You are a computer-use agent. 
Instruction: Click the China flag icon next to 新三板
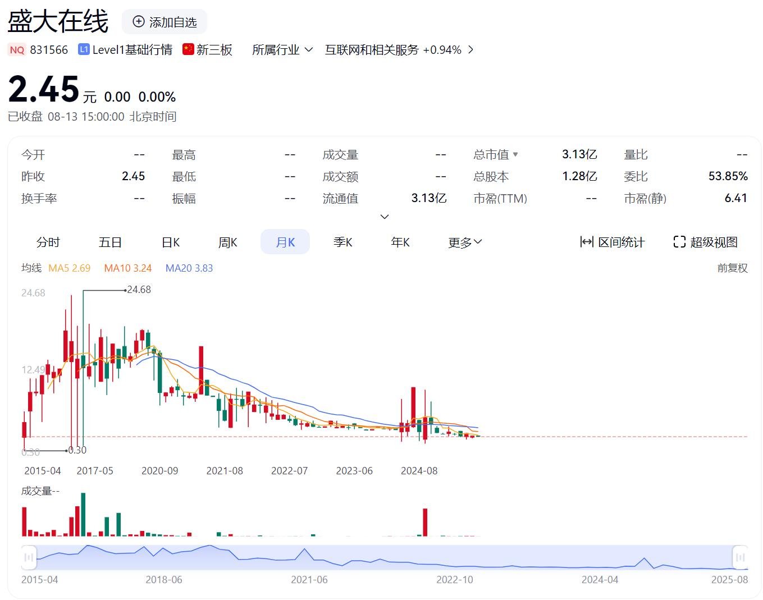click(x=188, y=49)
